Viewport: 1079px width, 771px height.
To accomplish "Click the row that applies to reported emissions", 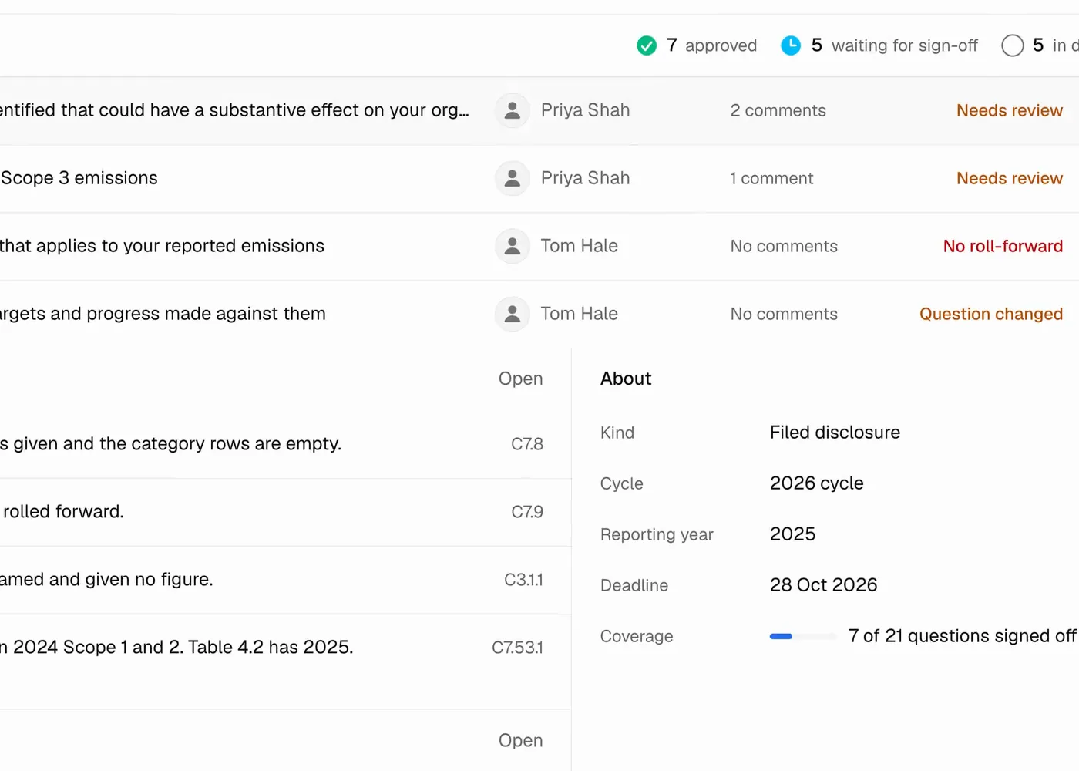I will (539, 247).
